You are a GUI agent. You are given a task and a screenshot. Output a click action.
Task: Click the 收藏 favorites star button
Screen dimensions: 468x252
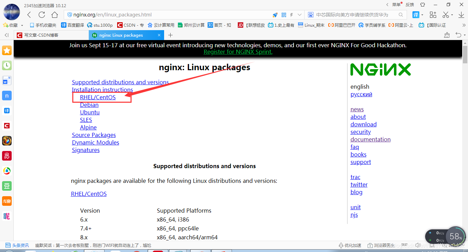(10, 25)
